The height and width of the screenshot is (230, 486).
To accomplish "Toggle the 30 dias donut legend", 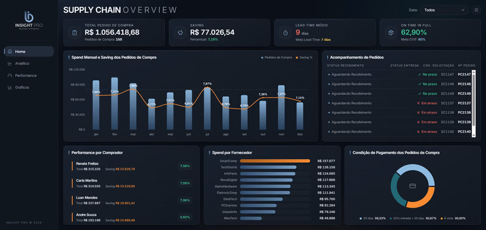I will (x=372, y=218).
